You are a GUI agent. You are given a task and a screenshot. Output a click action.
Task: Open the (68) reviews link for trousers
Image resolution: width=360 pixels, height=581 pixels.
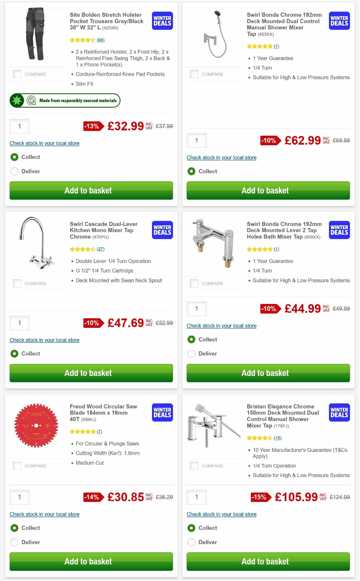[100, 40]
